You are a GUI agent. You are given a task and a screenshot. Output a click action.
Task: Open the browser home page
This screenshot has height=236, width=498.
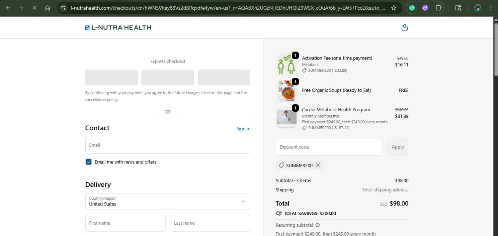(47, 8)
